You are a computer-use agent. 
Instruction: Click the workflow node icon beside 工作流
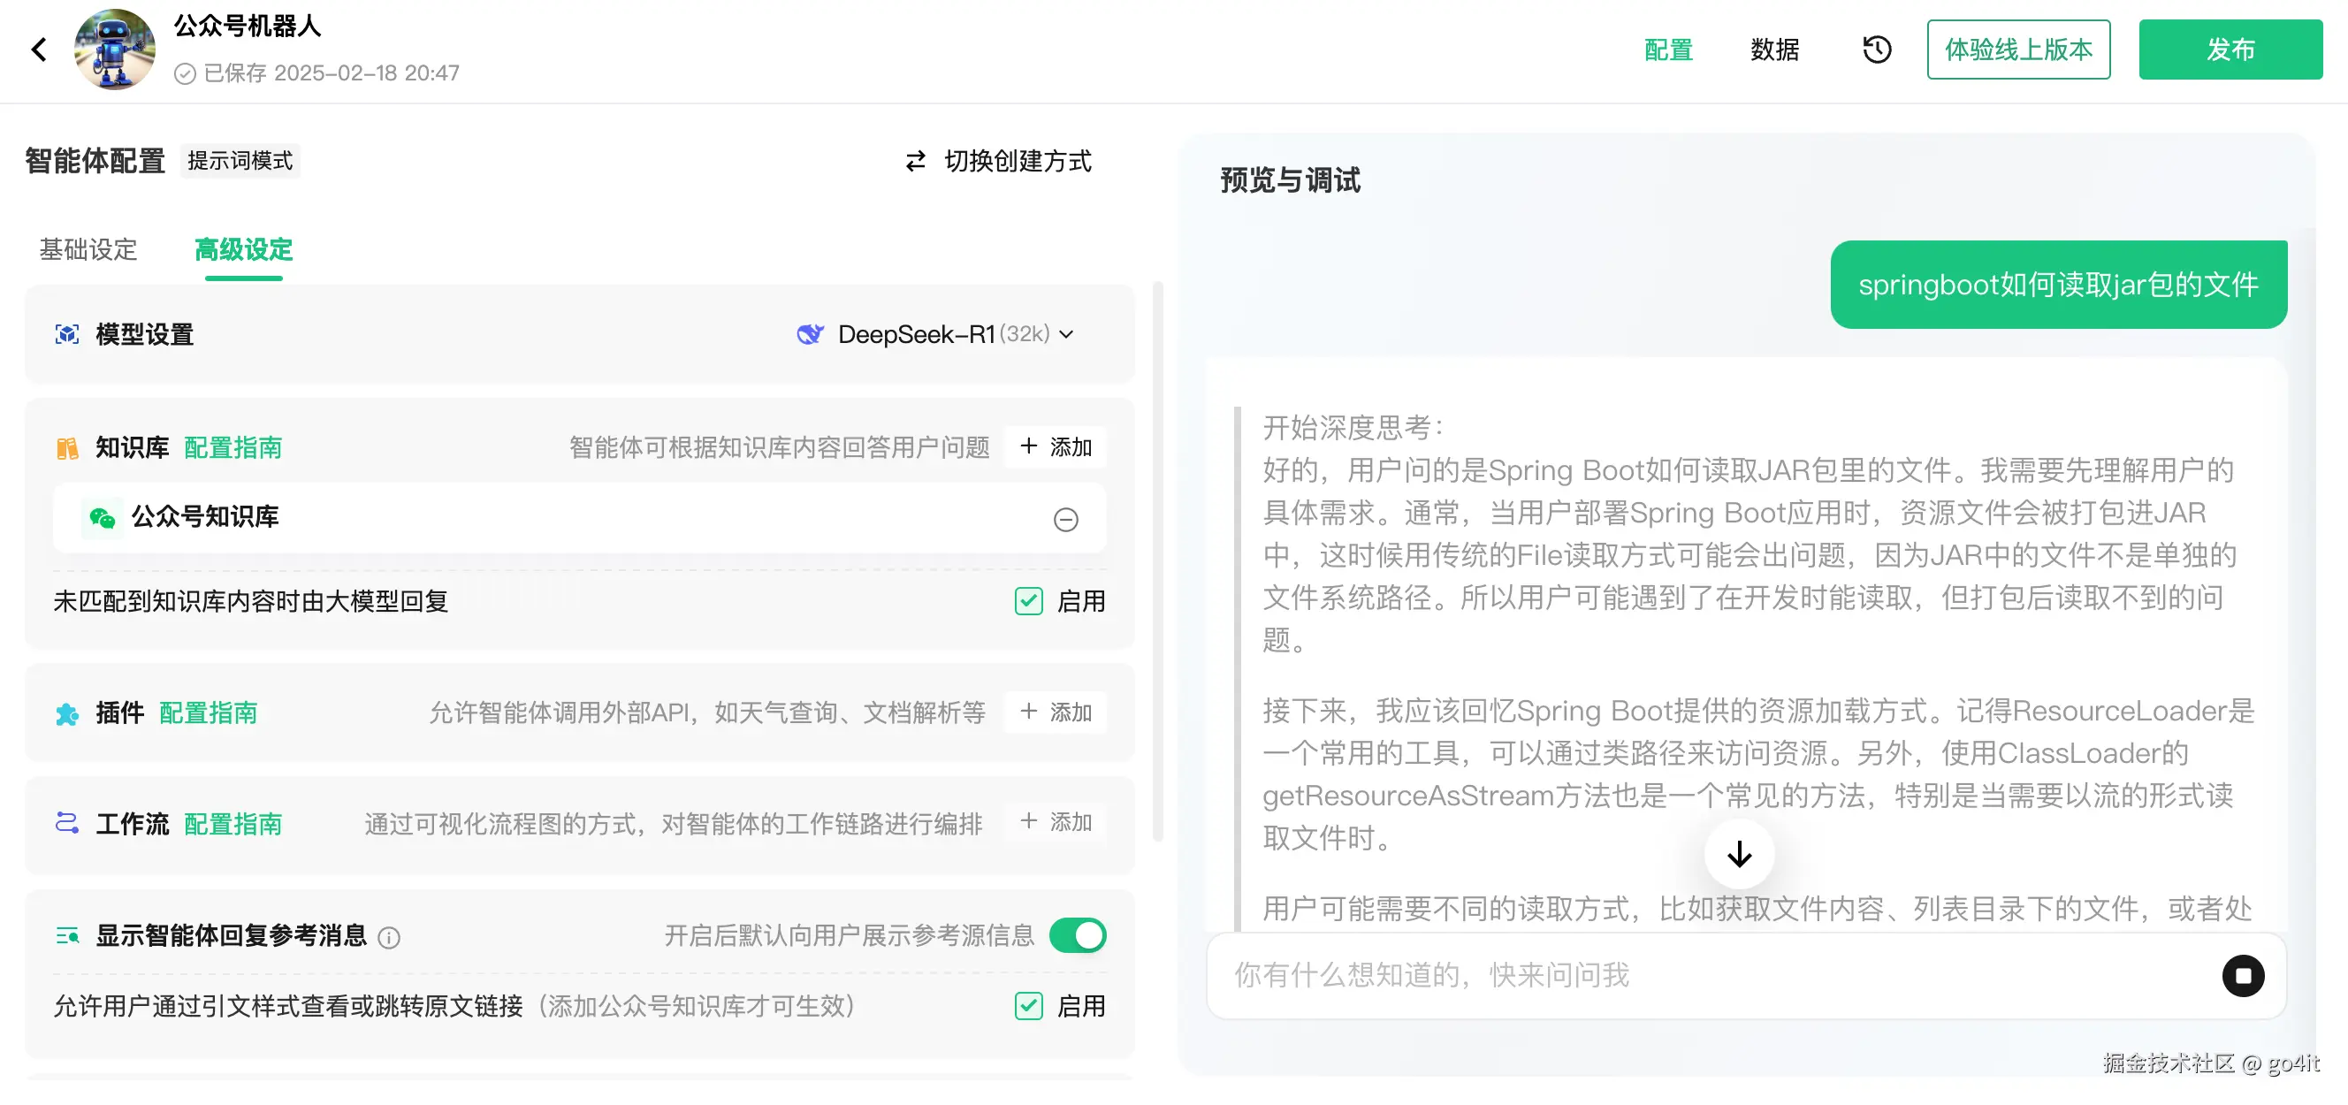point(66,823)
